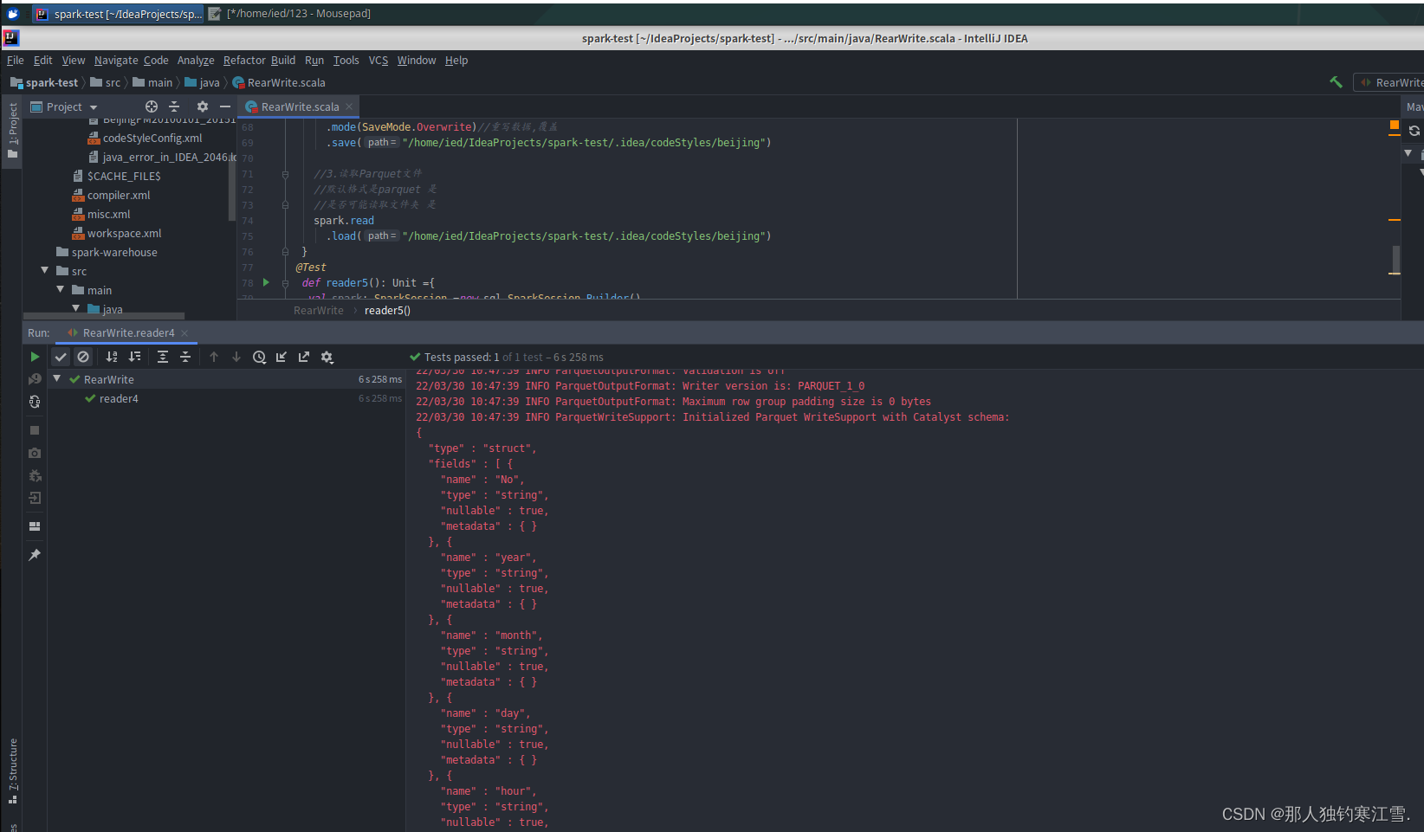Collapse the RearWrite test node
This screenshot has height=832, width=1424.
pyautogui.click(x=57, y=379)
